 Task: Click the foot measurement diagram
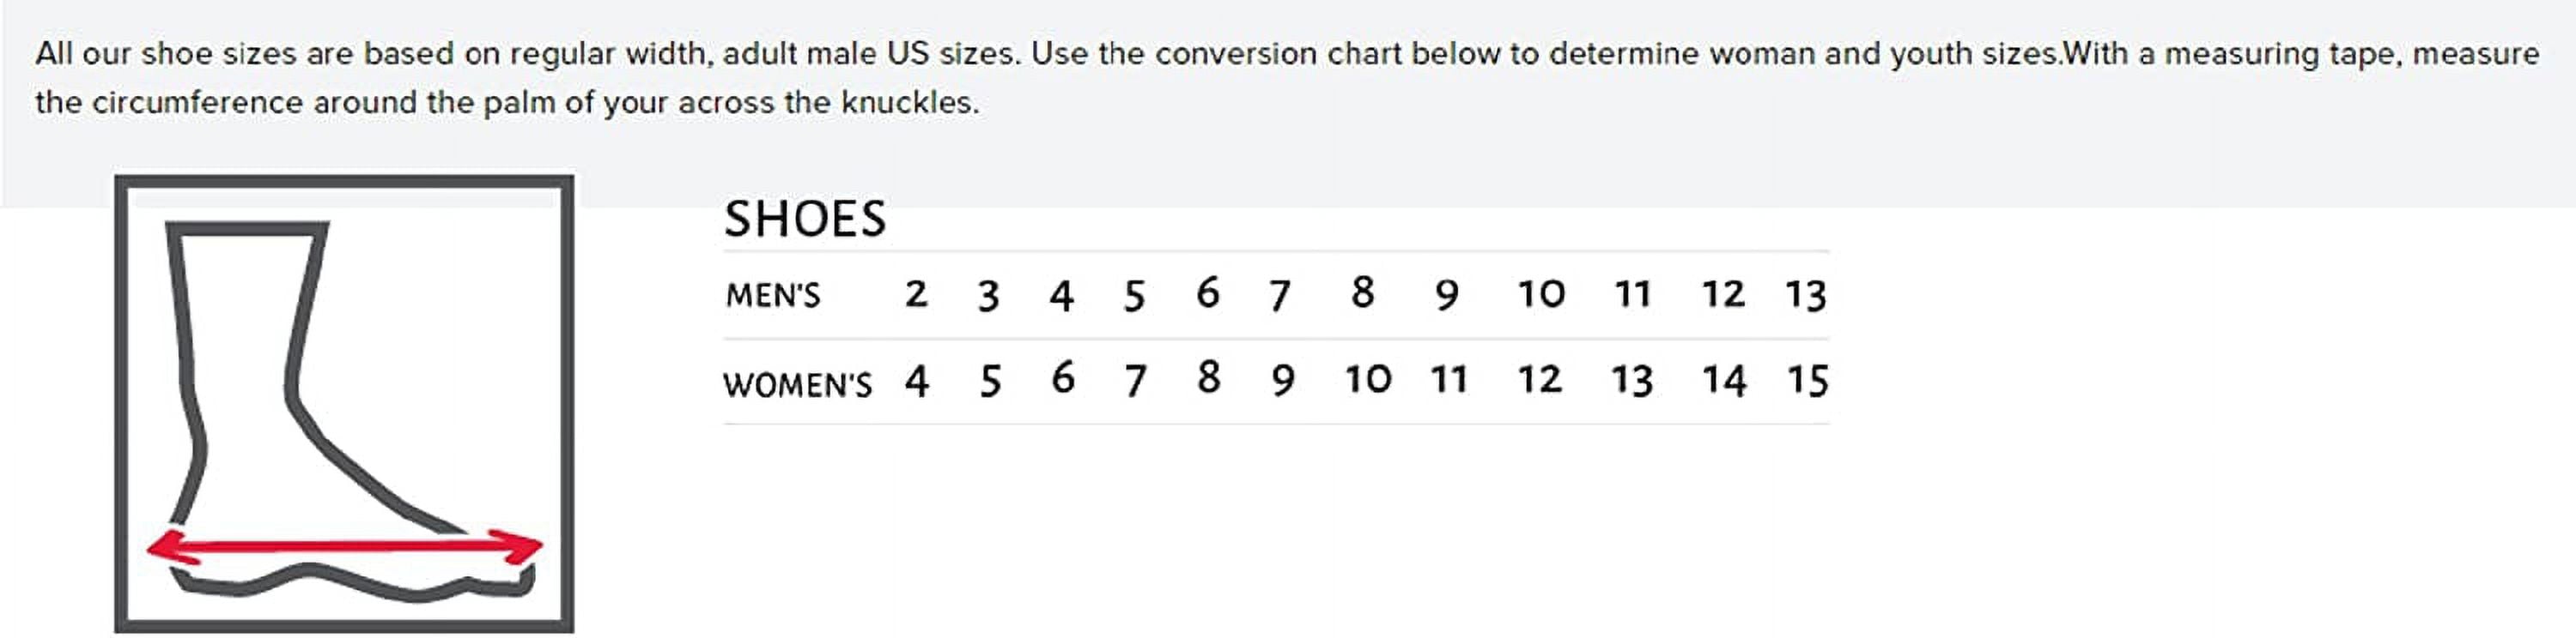[344, 403]
